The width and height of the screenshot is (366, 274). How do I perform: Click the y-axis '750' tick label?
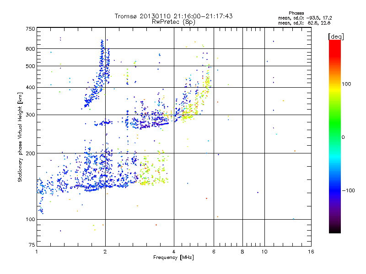(30, 29)
